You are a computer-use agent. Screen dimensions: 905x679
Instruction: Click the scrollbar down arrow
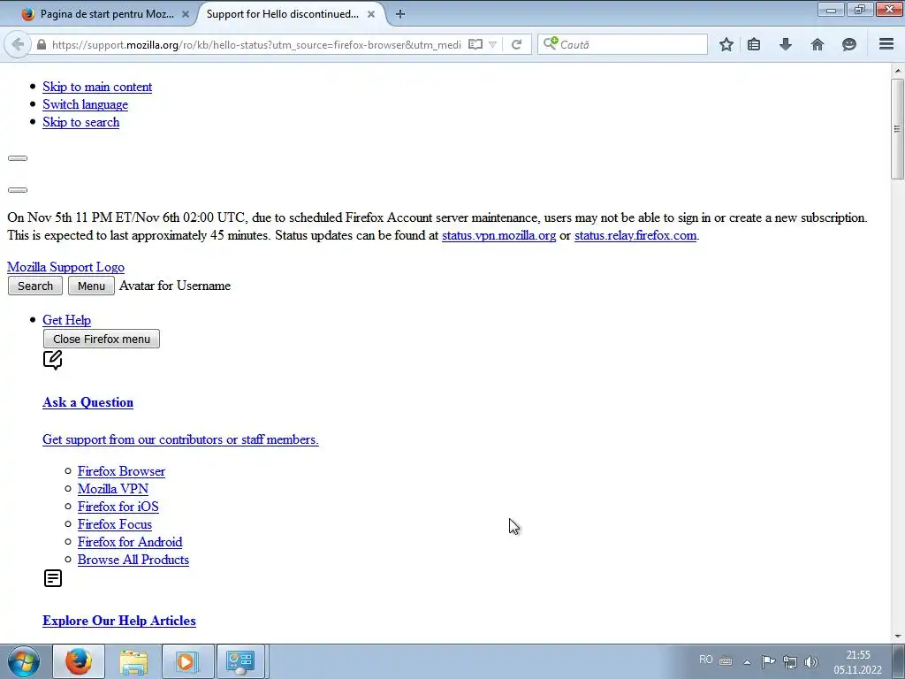pos(898,637)
